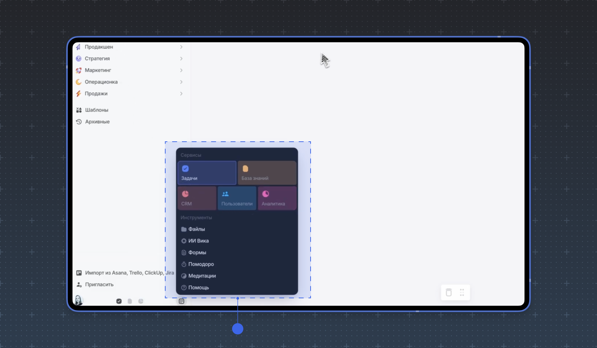The image size is (597, 348).
Task: Select the CRM service tile
Action: click(197, 199)
